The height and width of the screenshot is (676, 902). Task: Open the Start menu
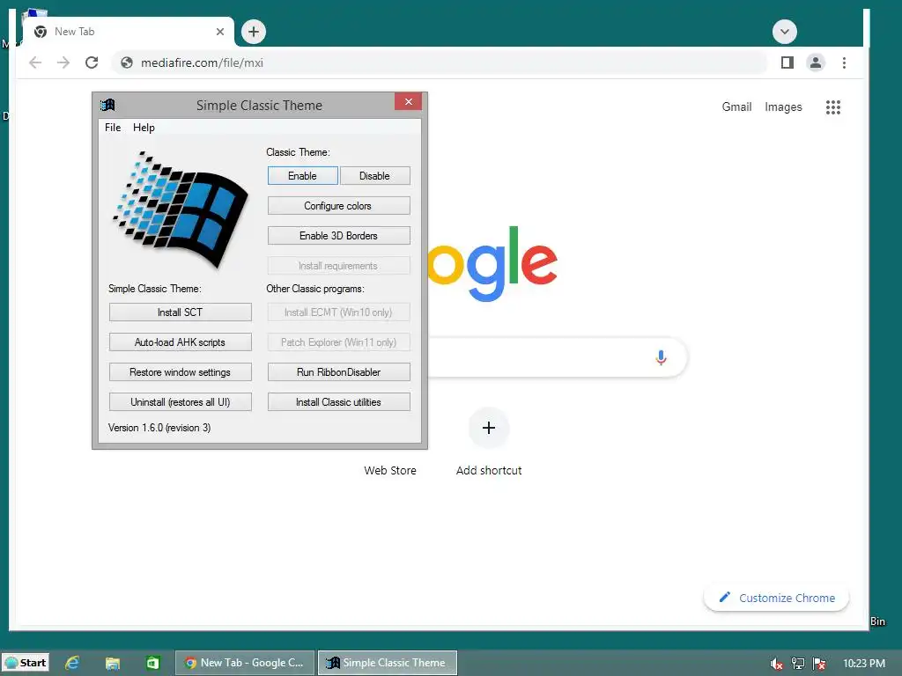[25, 663]
